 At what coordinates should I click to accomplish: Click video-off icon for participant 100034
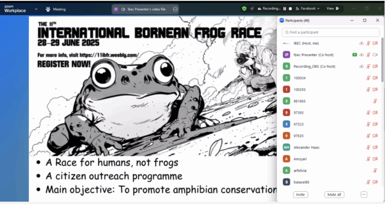pyautogui.click(x=375, y=78)
